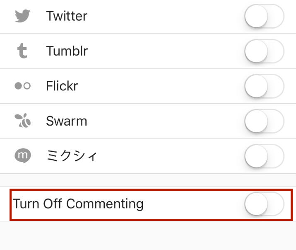Viewport: 296px width, 250px height.
Task: Tap the Tumblr text label
Action: [67, 51]
